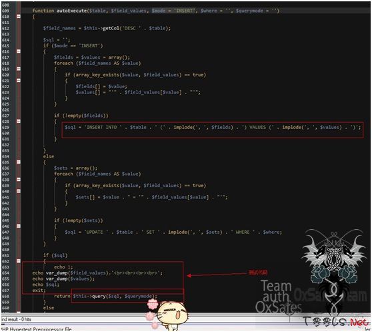Place cursor on the highlighted $mode parameter

tap(159, 11)
